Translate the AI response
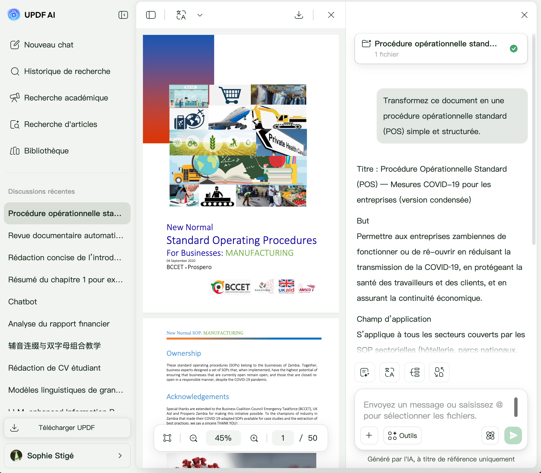Viewport: 541px width, 473px height. [x=389, y=372]
